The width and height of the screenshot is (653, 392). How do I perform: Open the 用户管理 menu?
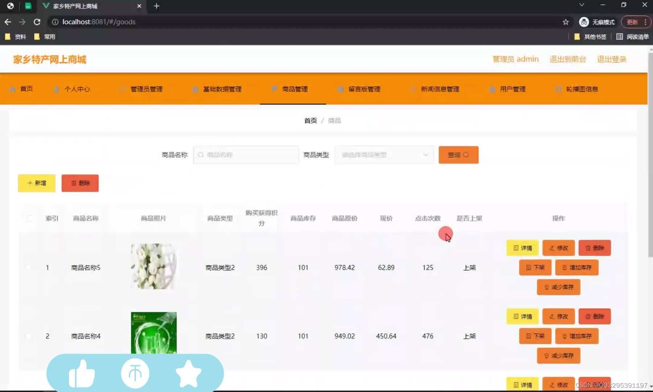507,89
